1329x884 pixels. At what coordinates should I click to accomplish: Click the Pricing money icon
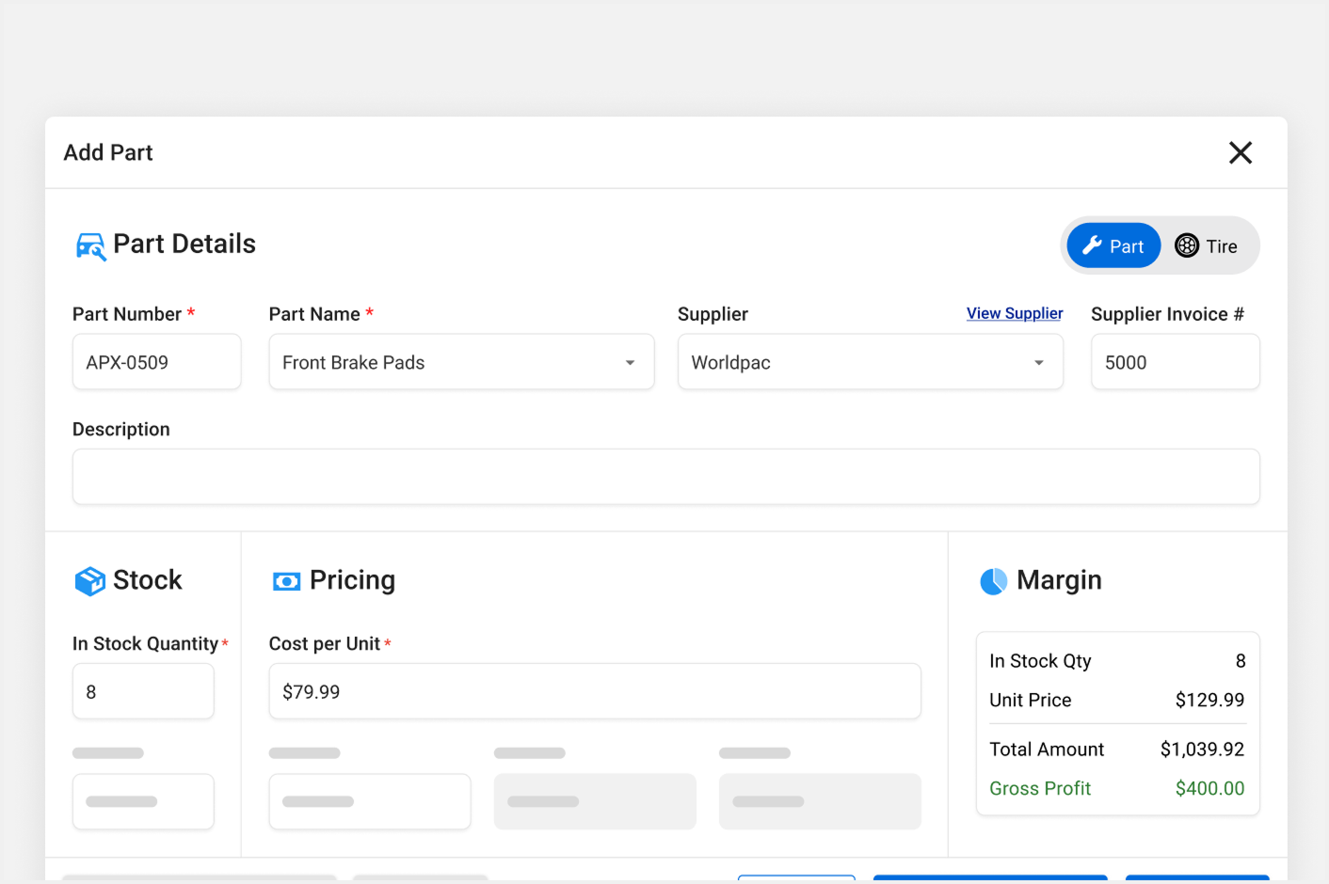coord(286,581)
